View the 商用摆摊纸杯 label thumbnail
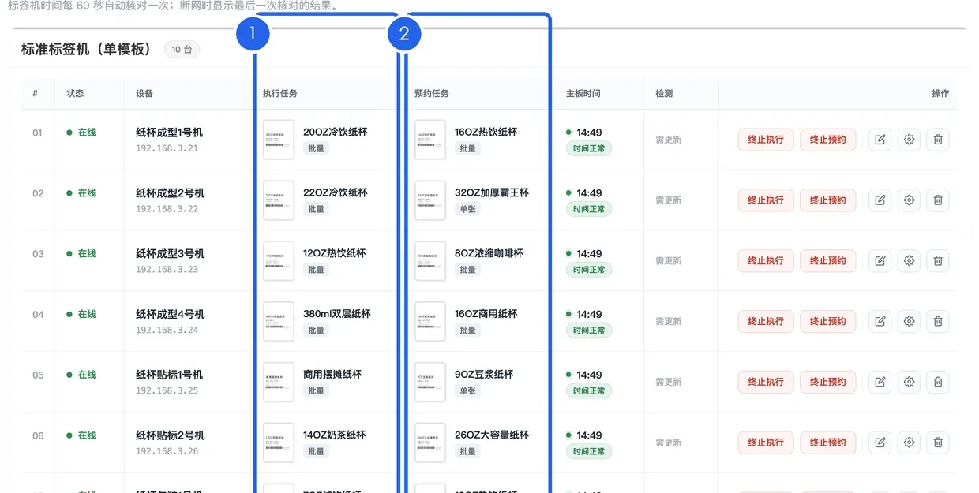 click(x=279, y=382)
